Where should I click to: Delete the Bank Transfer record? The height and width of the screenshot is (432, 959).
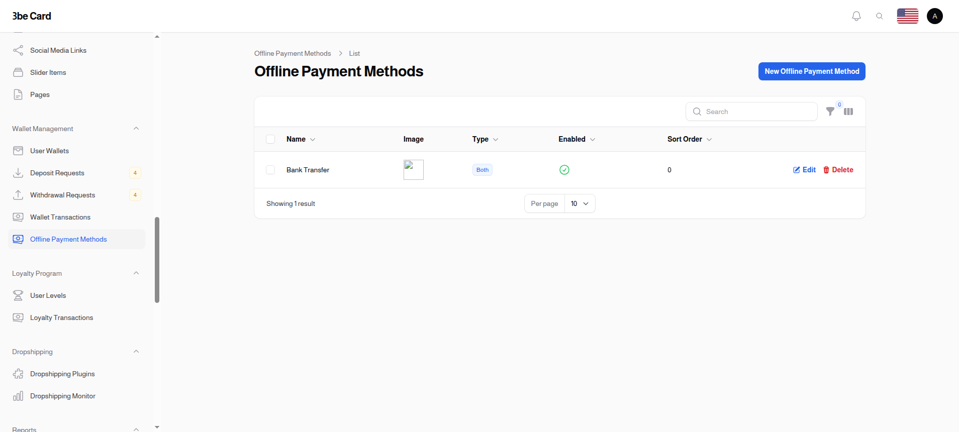click(x=838, y=170)
